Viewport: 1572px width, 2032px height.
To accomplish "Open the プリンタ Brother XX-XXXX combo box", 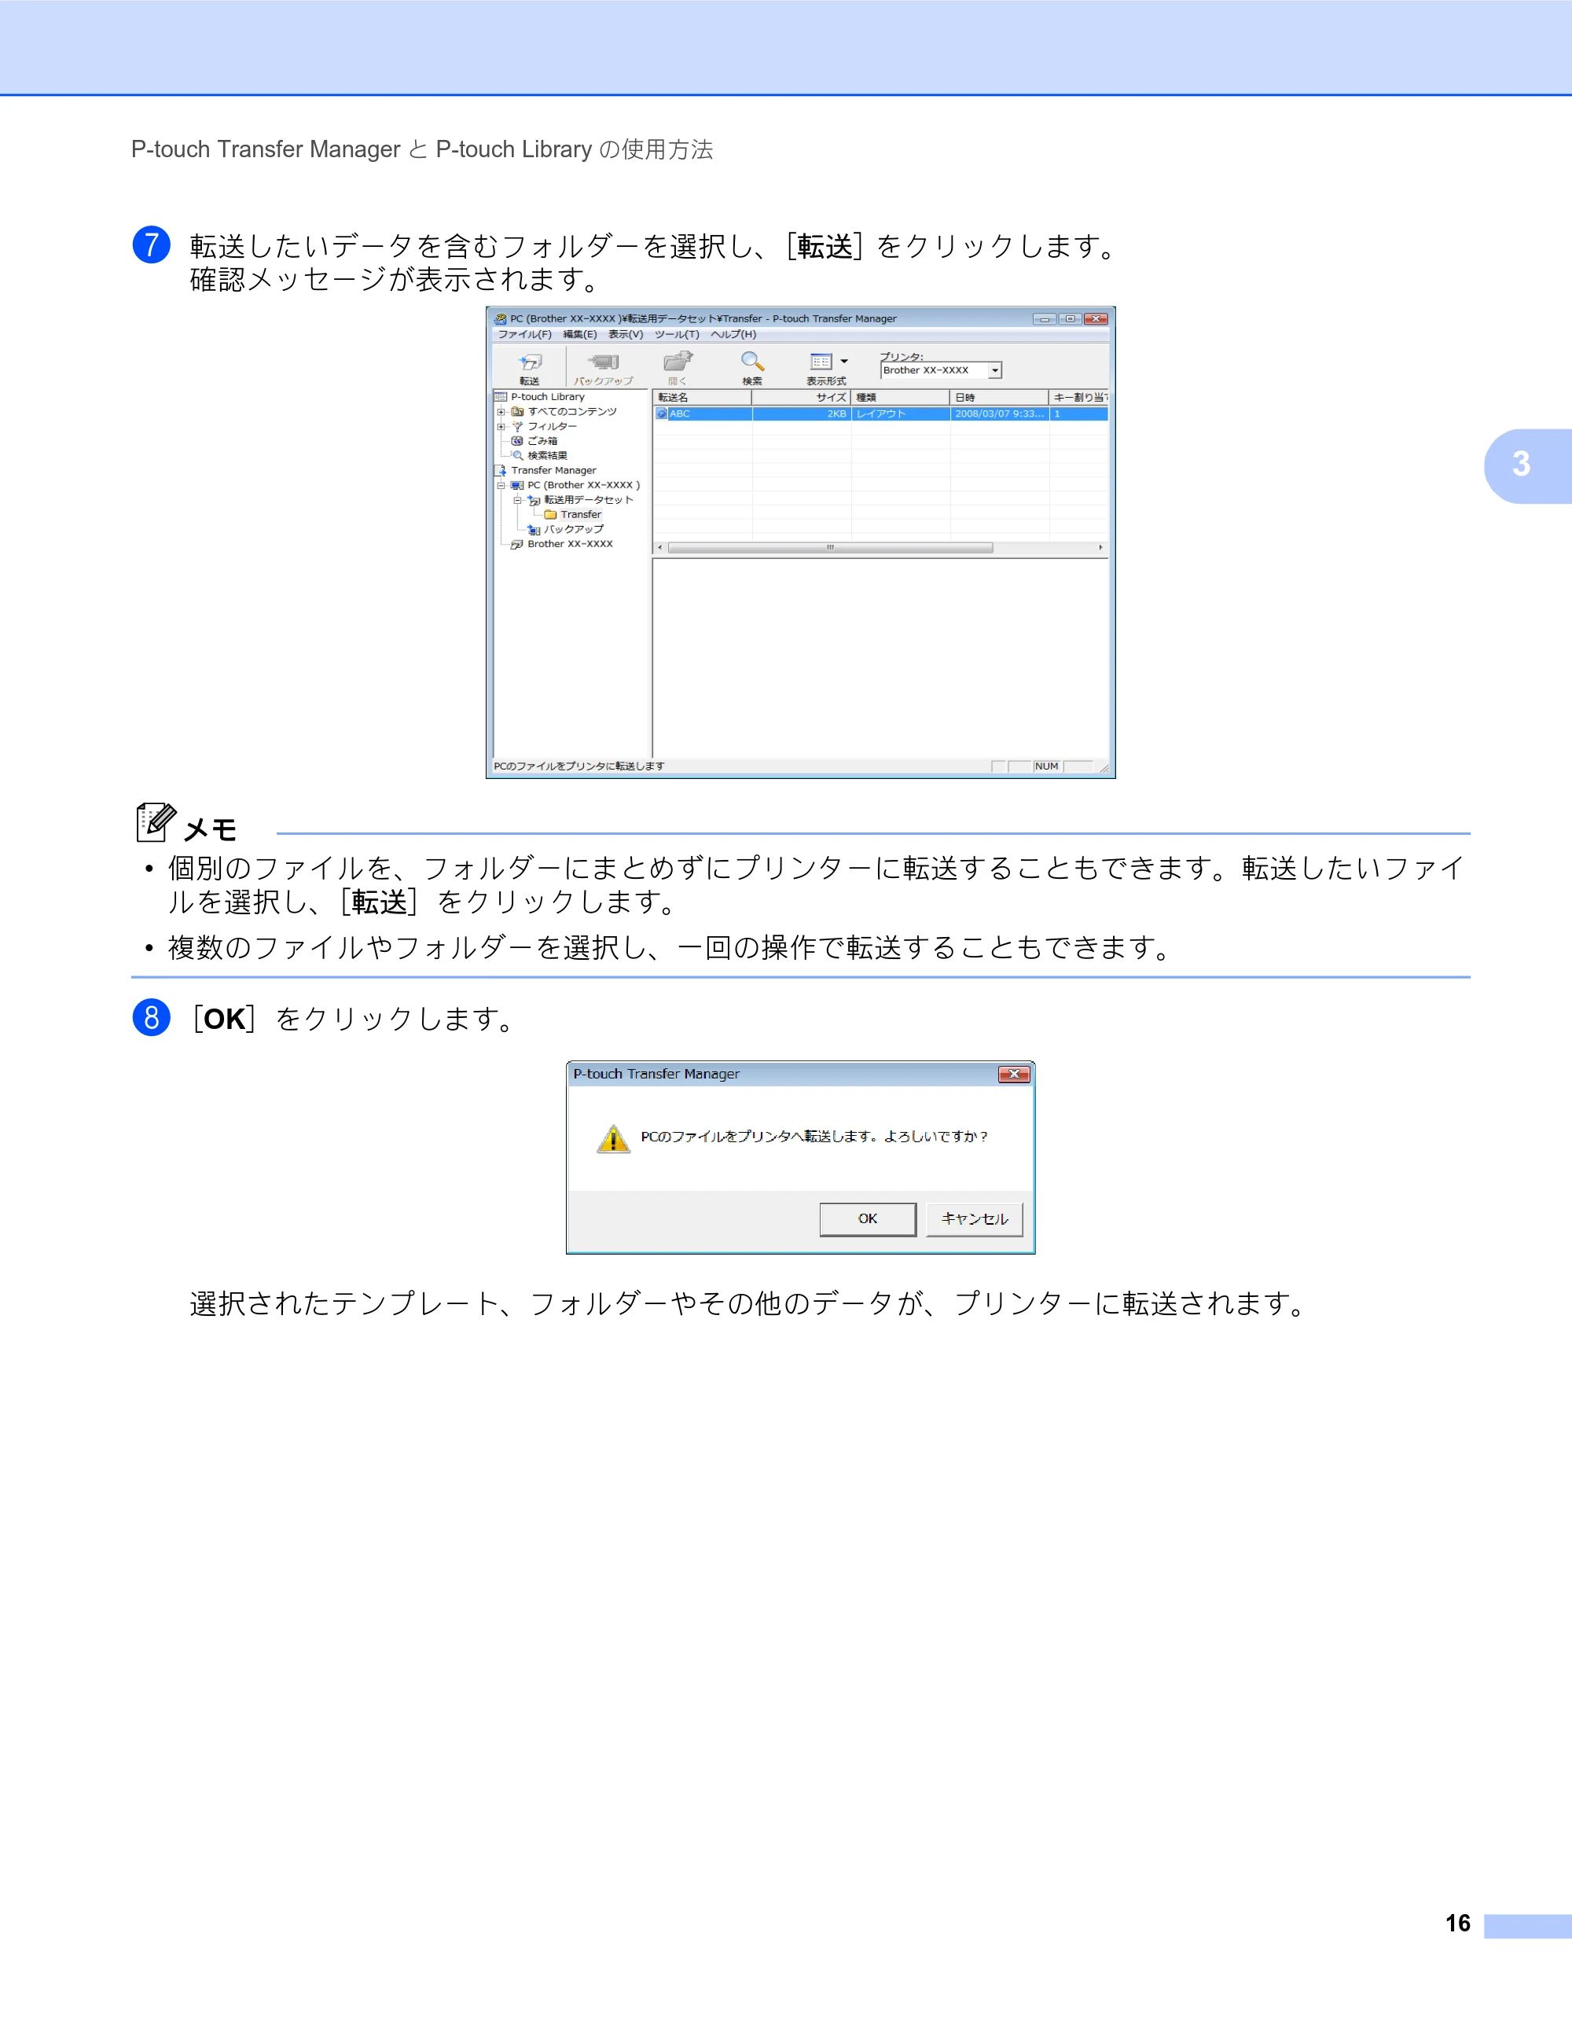I will (x=942, y=370).
